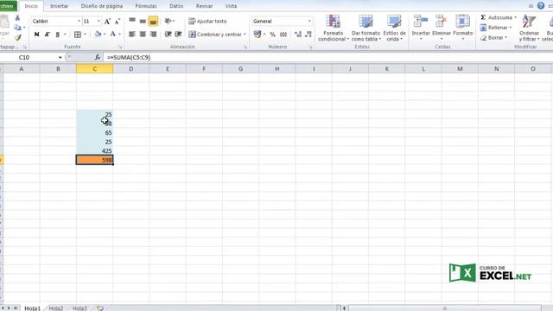
Task: Switch to sheet Hoja3
Action: (x=79, y=308)
